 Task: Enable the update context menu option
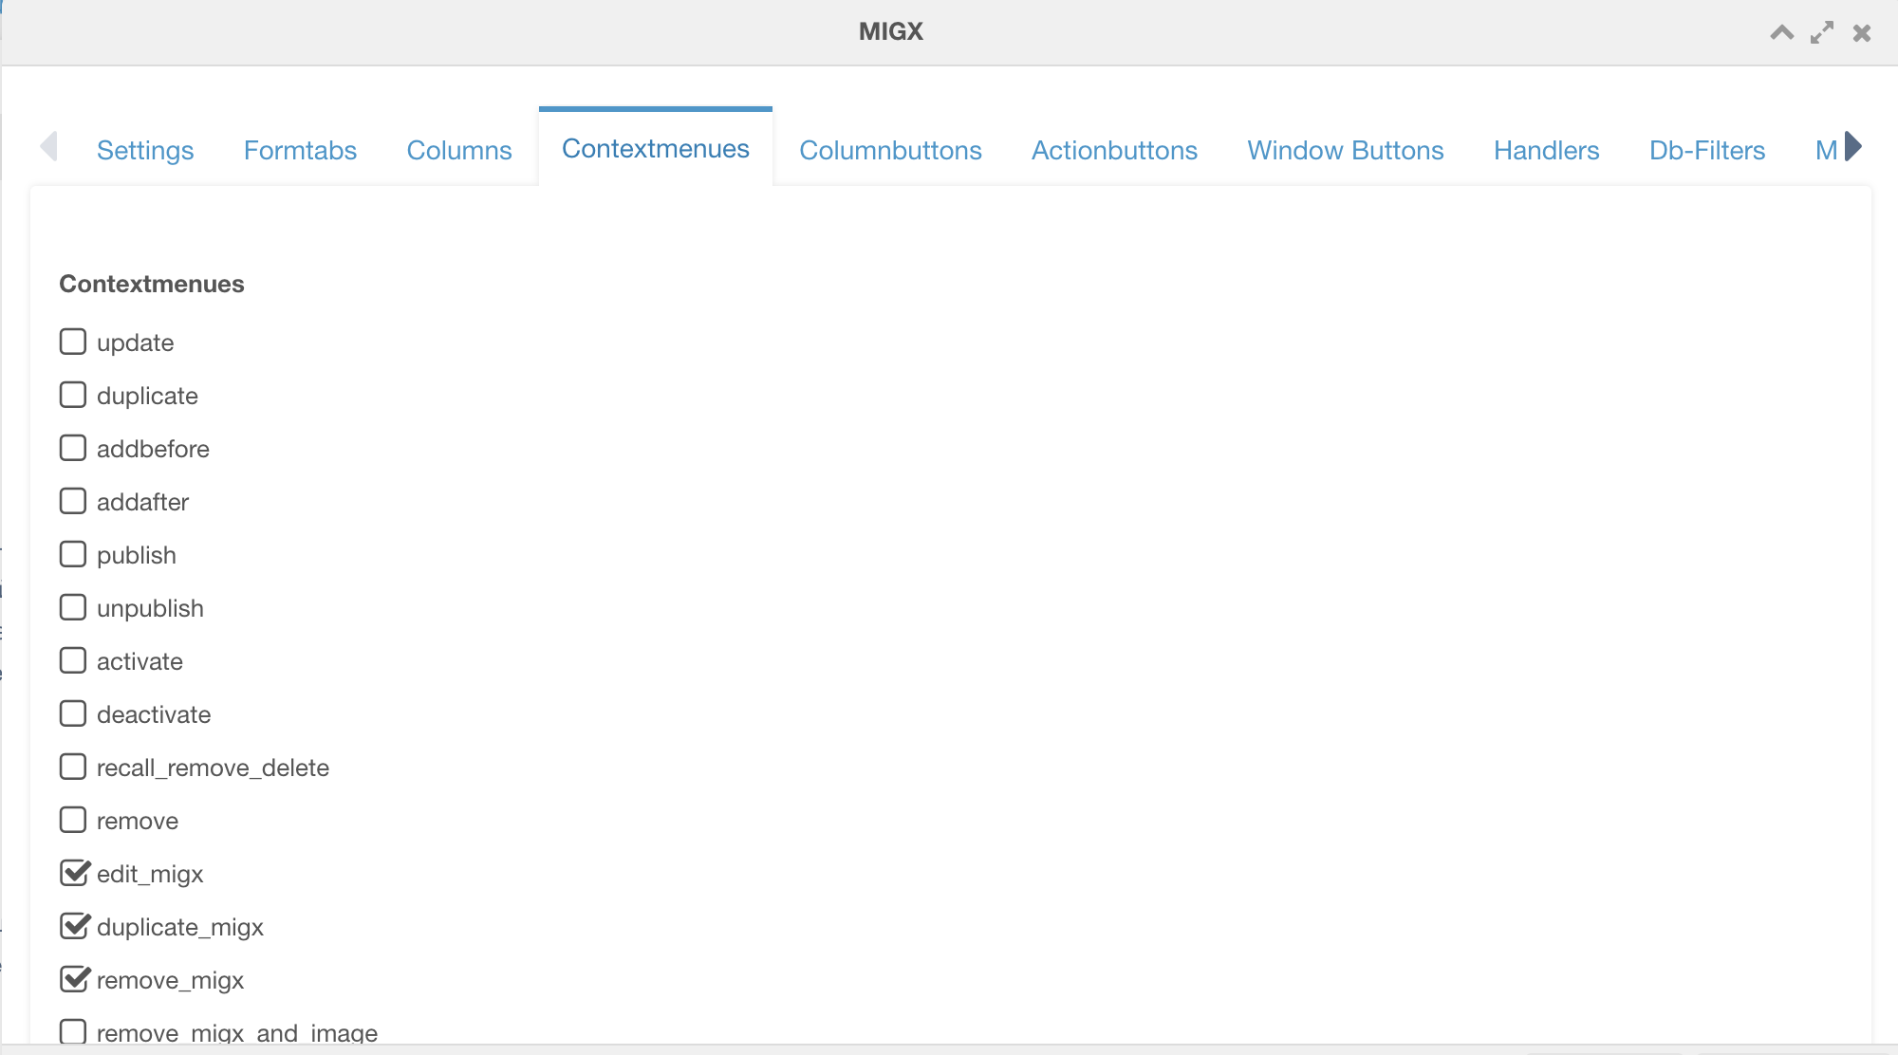pyautogui.click(x=73, y=342)
